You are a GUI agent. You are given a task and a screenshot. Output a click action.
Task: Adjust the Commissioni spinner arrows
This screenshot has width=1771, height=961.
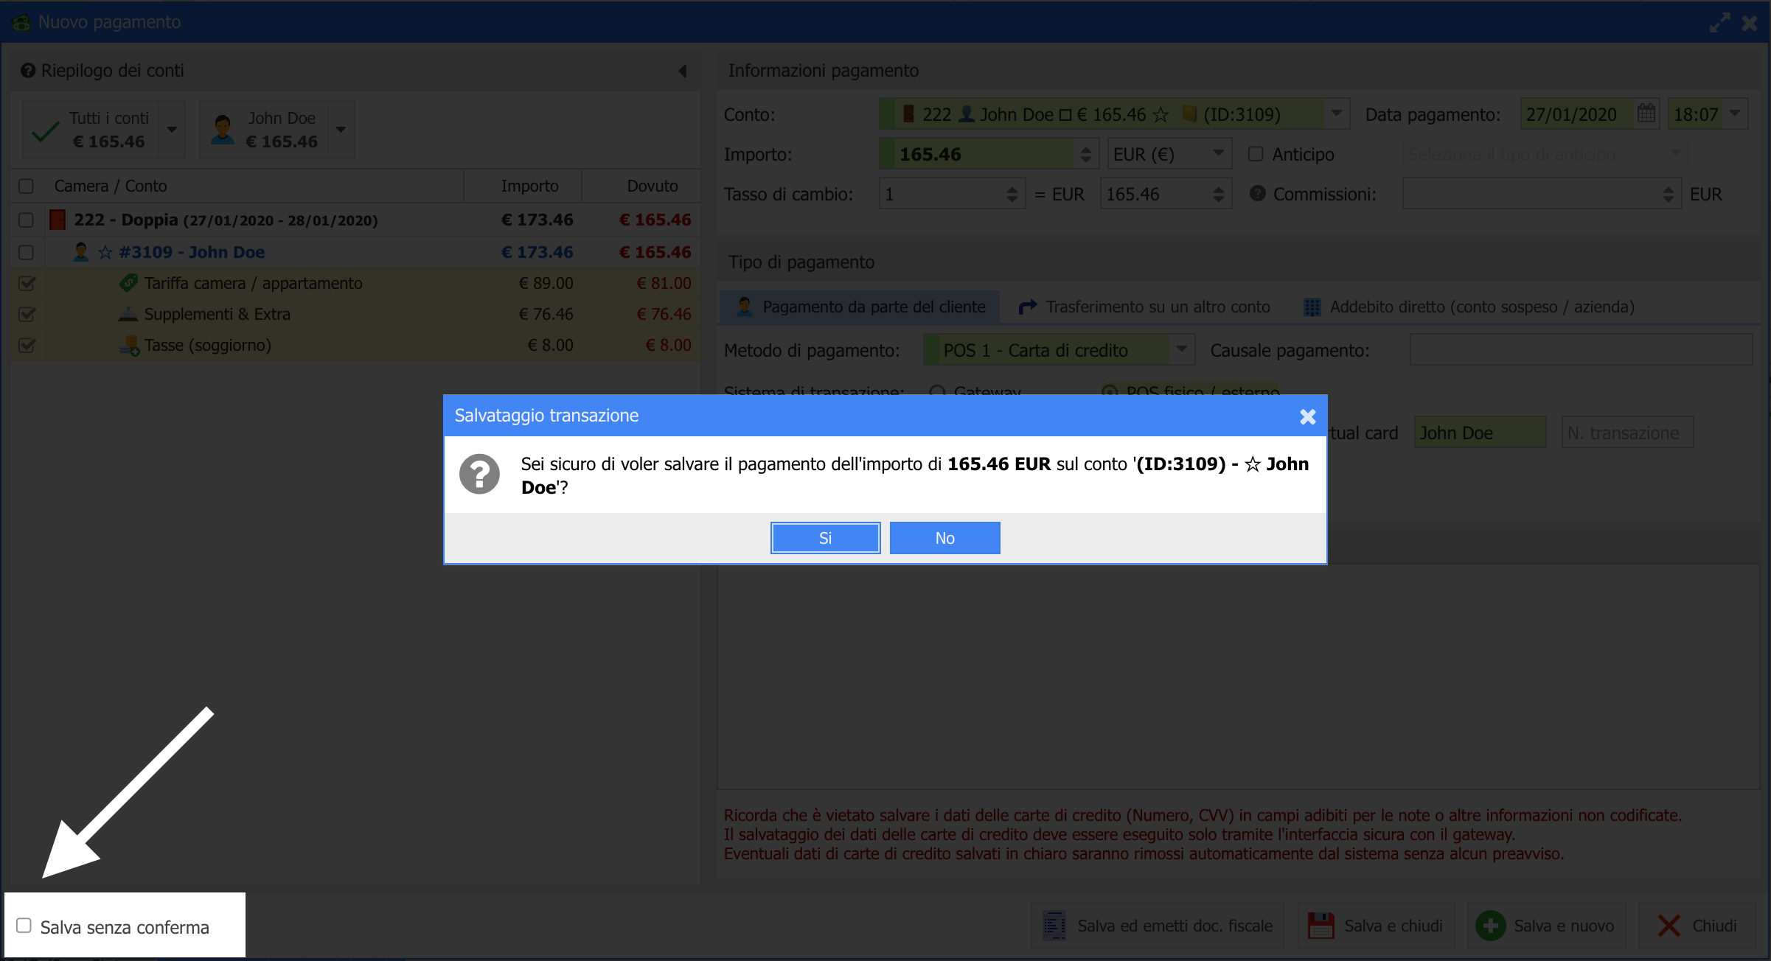(1668, 195)
